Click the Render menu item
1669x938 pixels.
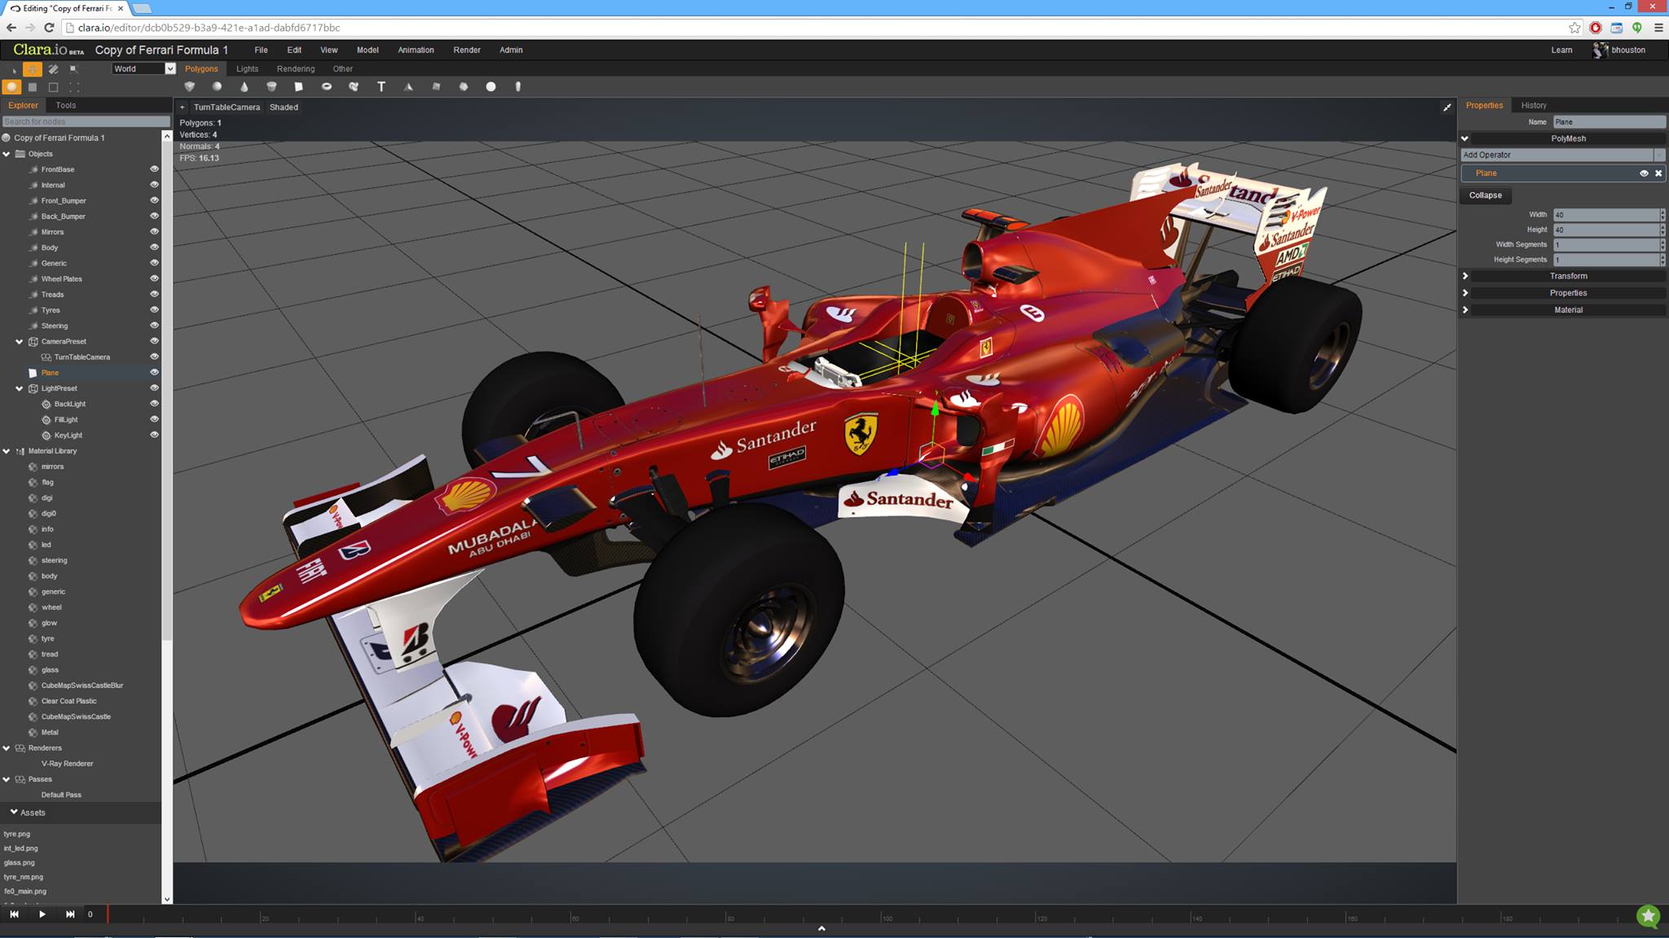point(466,49)
